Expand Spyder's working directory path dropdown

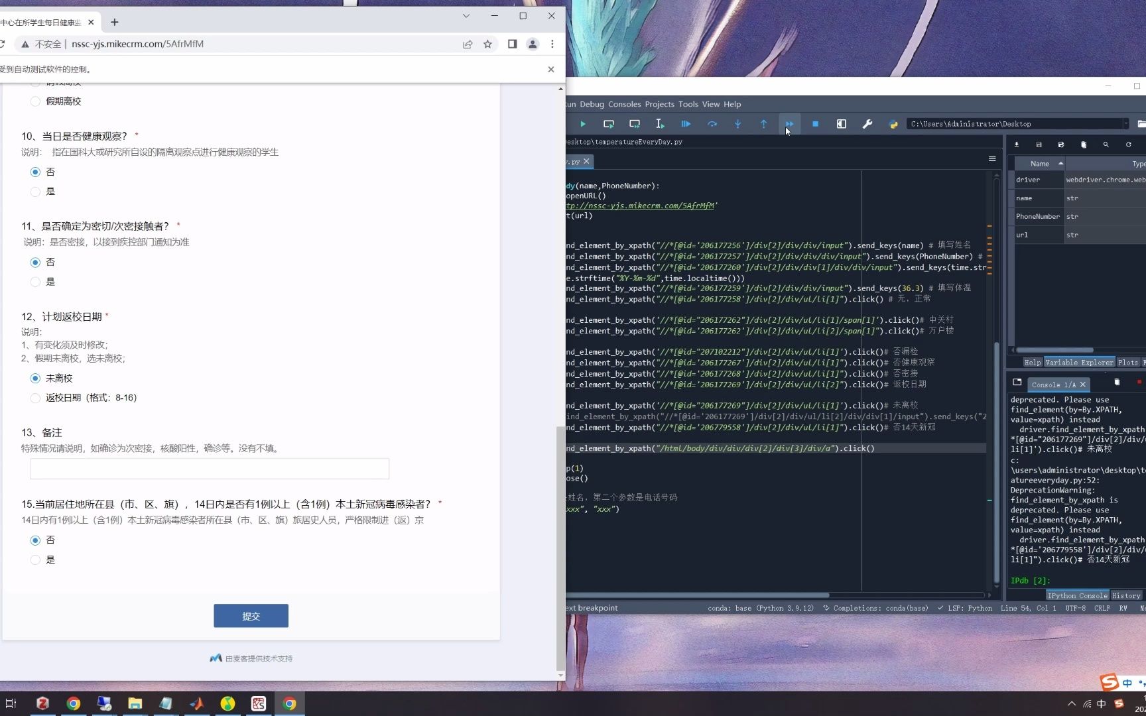click(x=1125, y=124)
